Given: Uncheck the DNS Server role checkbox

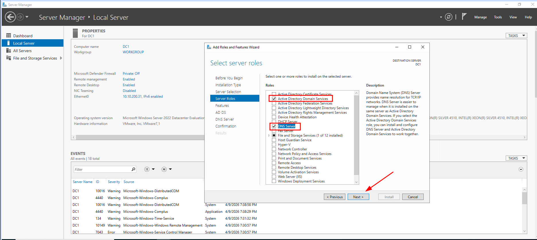Looking at the screenshot, I should click(x=274, y=126).
